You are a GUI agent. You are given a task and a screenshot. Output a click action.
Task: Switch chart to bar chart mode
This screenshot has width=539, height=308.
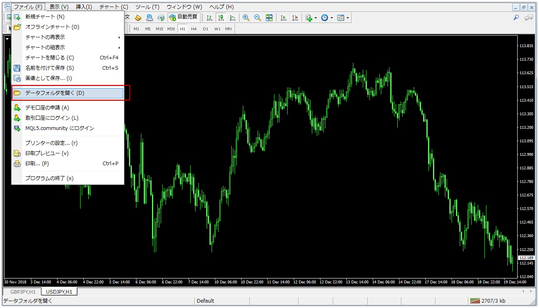tap(210, 18)
